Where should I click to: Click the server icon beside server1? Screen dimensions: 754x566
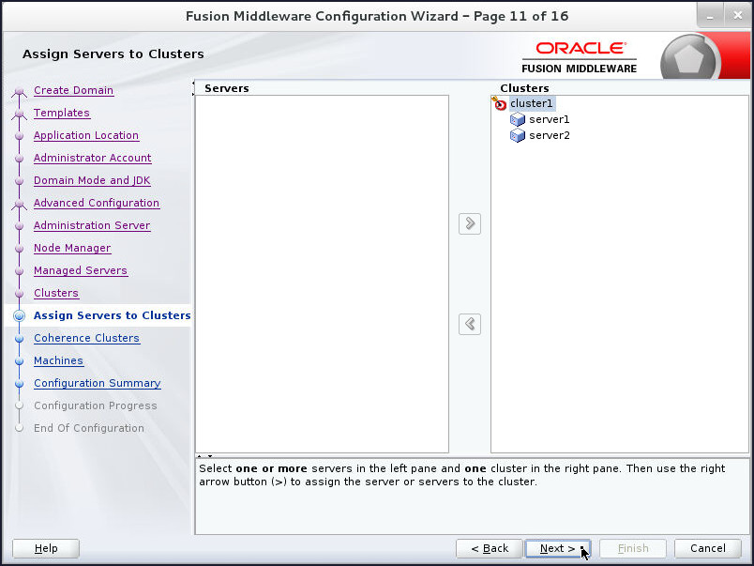pos(517,119)
